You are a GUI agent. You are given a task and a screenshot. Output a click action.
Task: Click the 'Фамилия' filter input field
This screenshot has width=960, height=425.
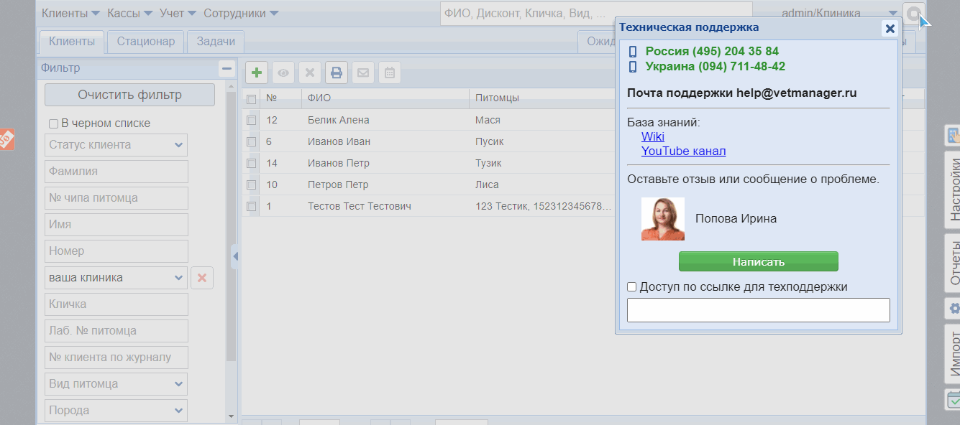point(116,172)
